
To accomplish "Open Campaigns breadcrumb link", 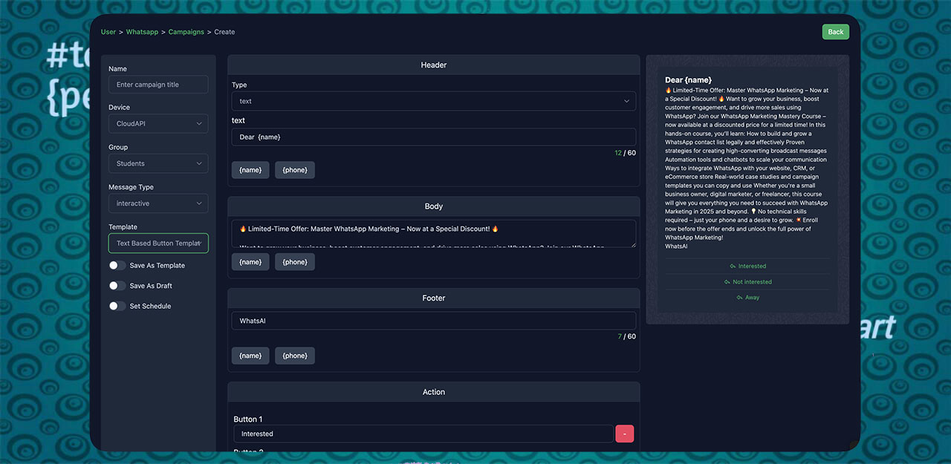I will click(186, 32).
